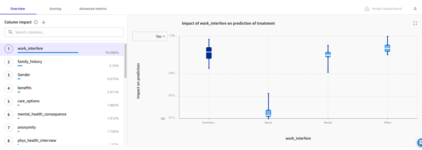422x150 pixels.
Task: Open the Advanced metrics tab
Action: click(93, 9)
